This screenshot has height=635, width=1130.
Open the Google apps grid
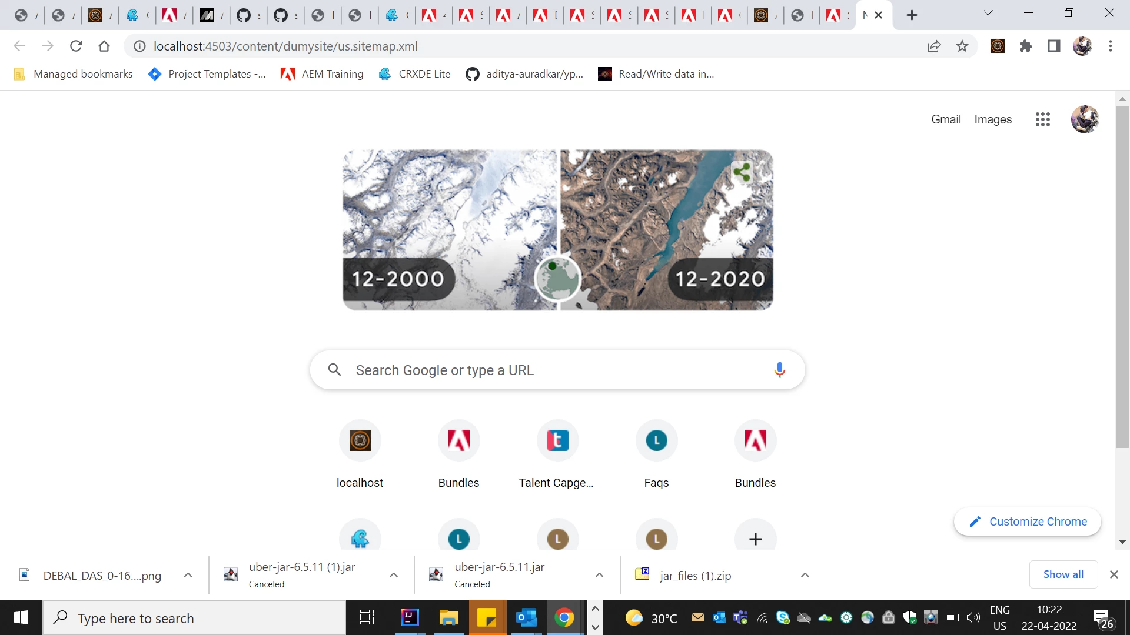(1042, 119)
